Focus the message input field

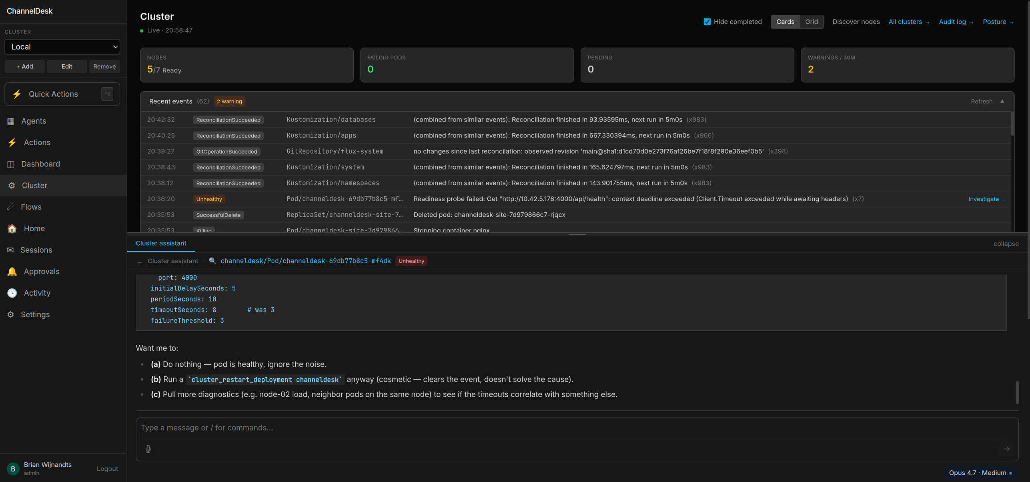[577, 428]
